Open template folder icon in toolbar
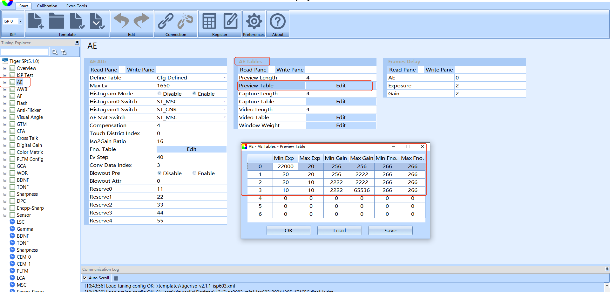 tap(56, 21)
